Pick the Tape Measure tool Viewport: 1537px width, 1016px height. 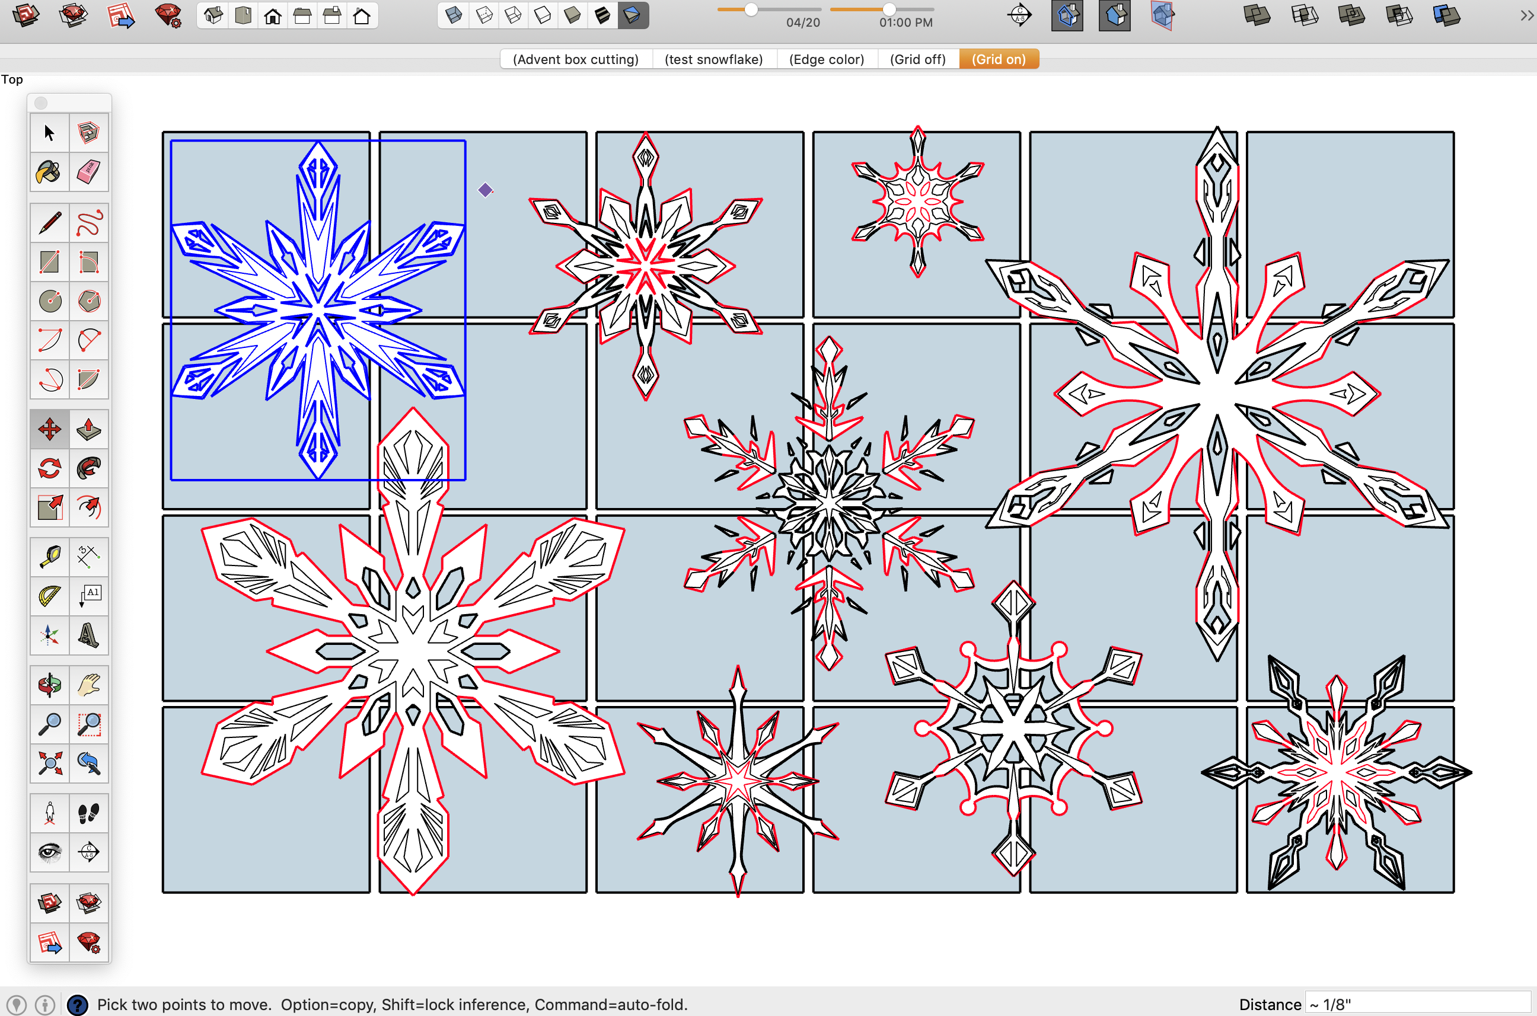click(49, 556)
